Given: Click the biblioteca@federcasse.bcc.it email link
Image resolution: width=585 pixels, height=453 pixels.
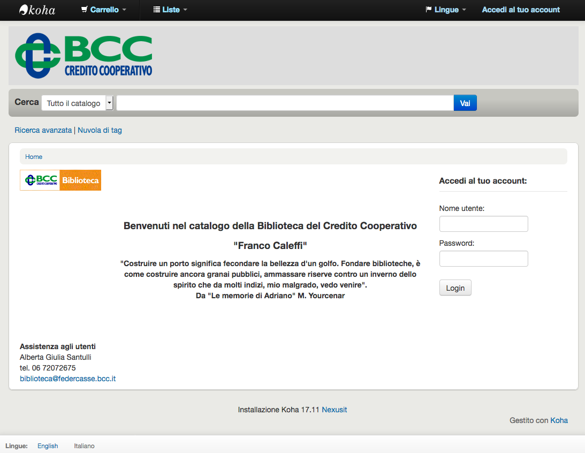Looking at the screenshot, I should pyautogui.click(x=67, y=379).
